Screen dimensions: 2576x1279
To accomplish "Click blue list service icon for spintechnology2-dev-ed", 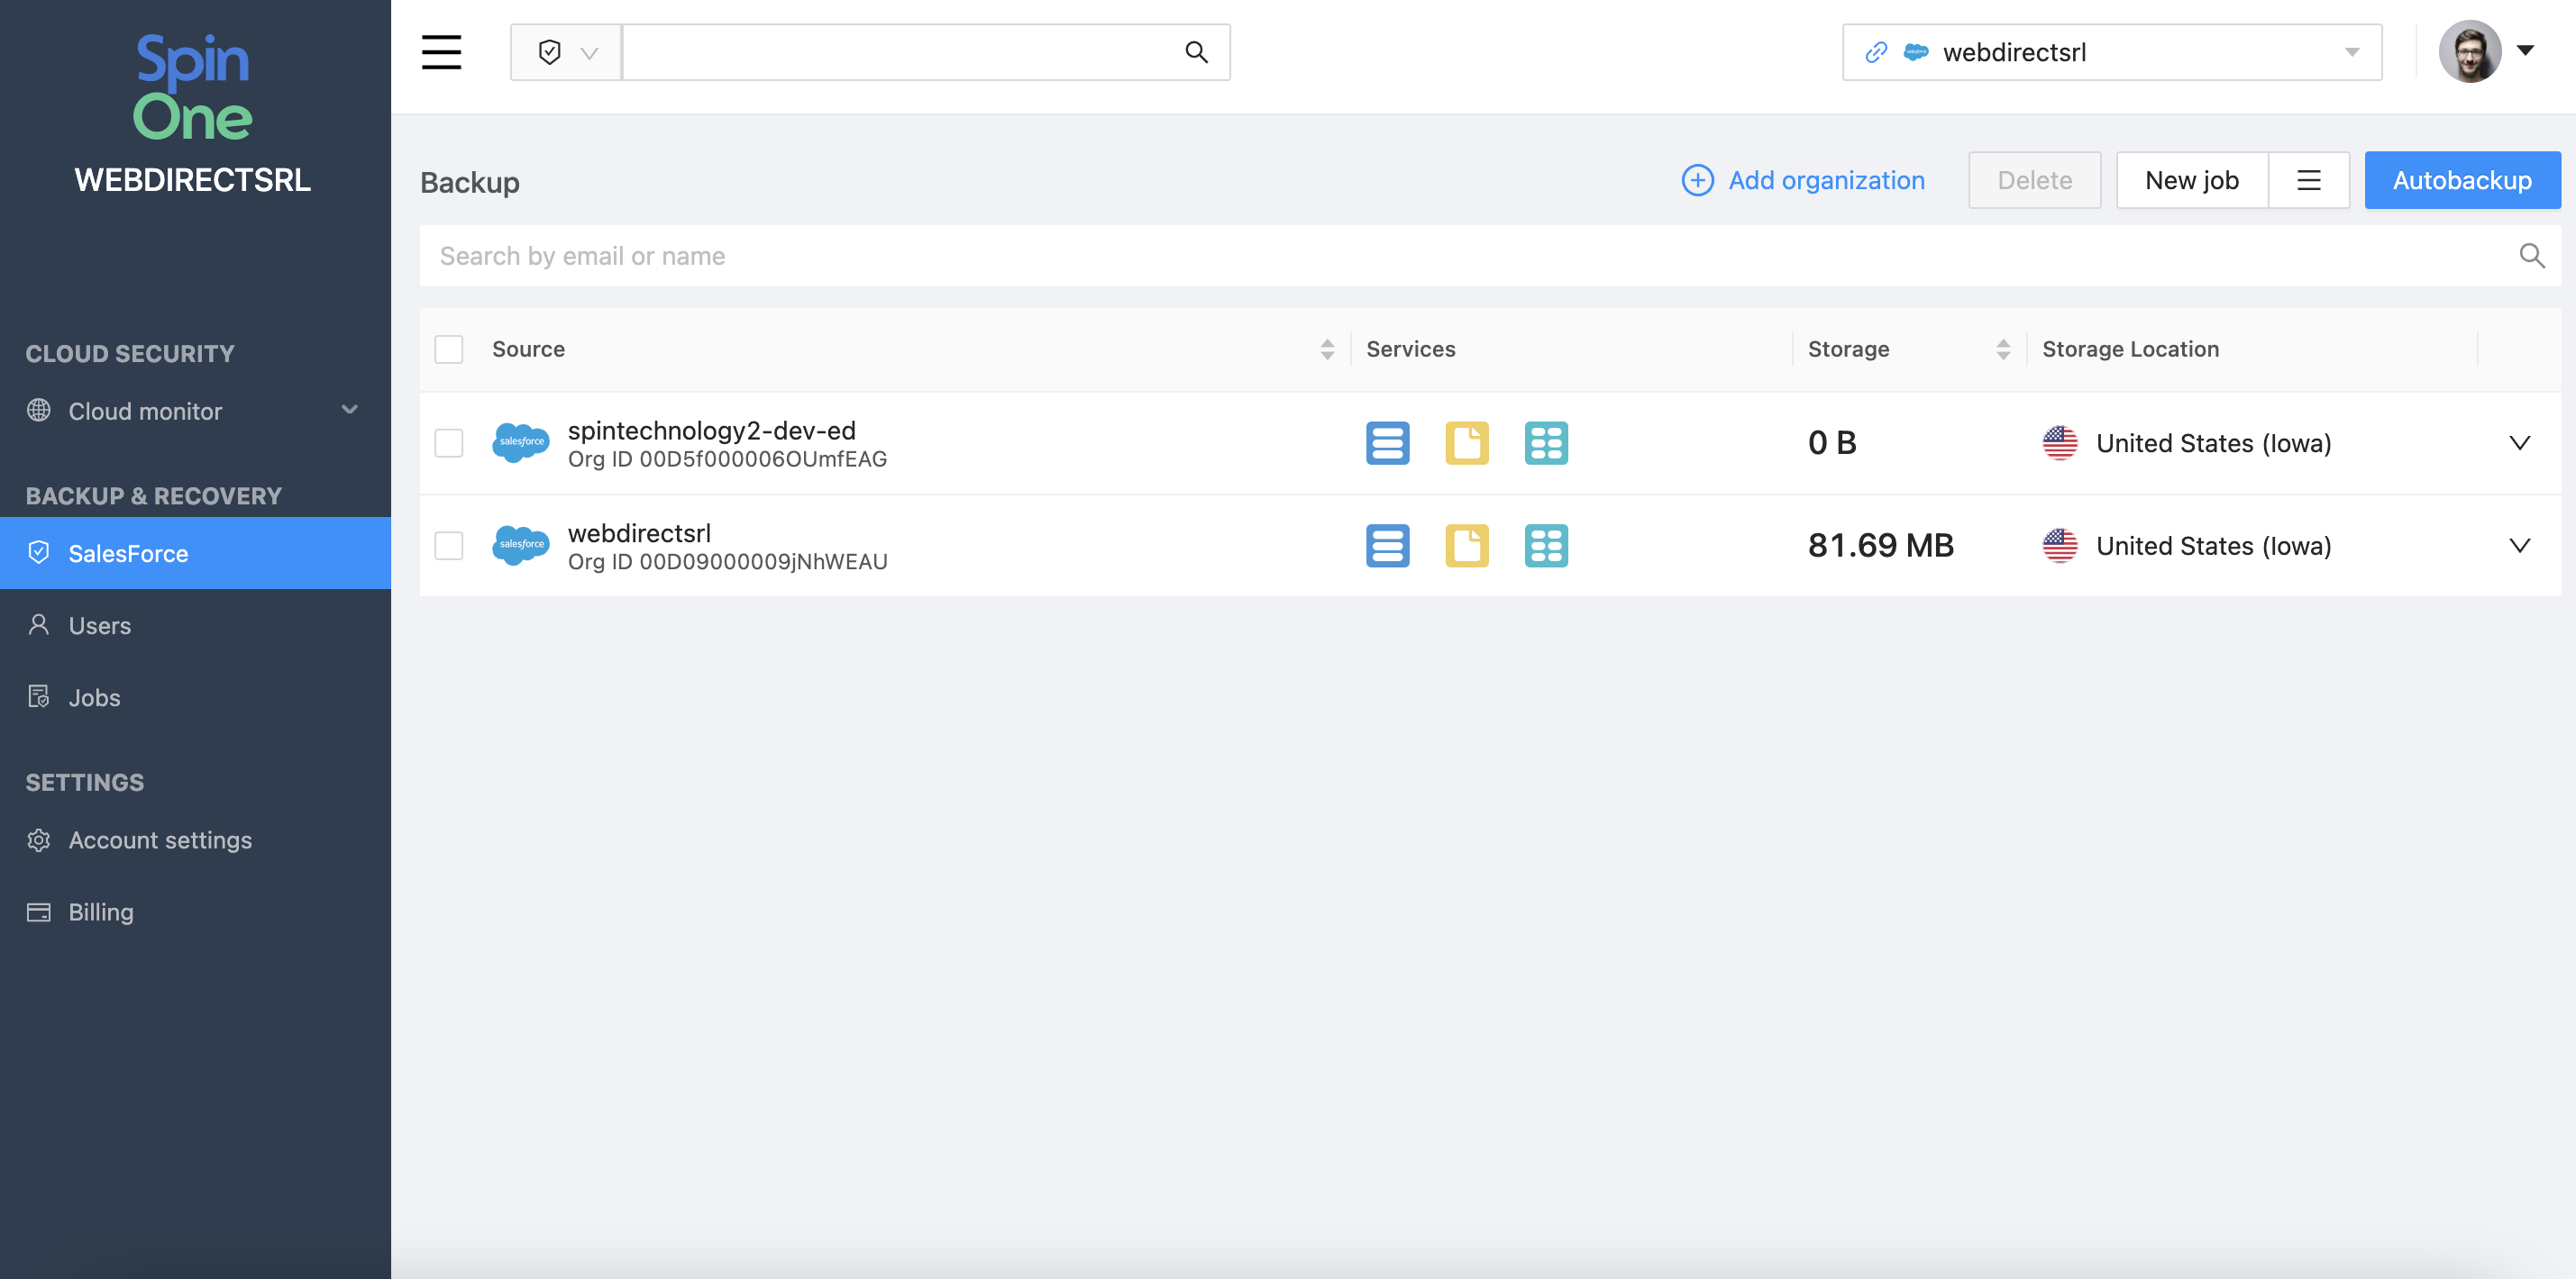I will click(x=1387, y=442).
